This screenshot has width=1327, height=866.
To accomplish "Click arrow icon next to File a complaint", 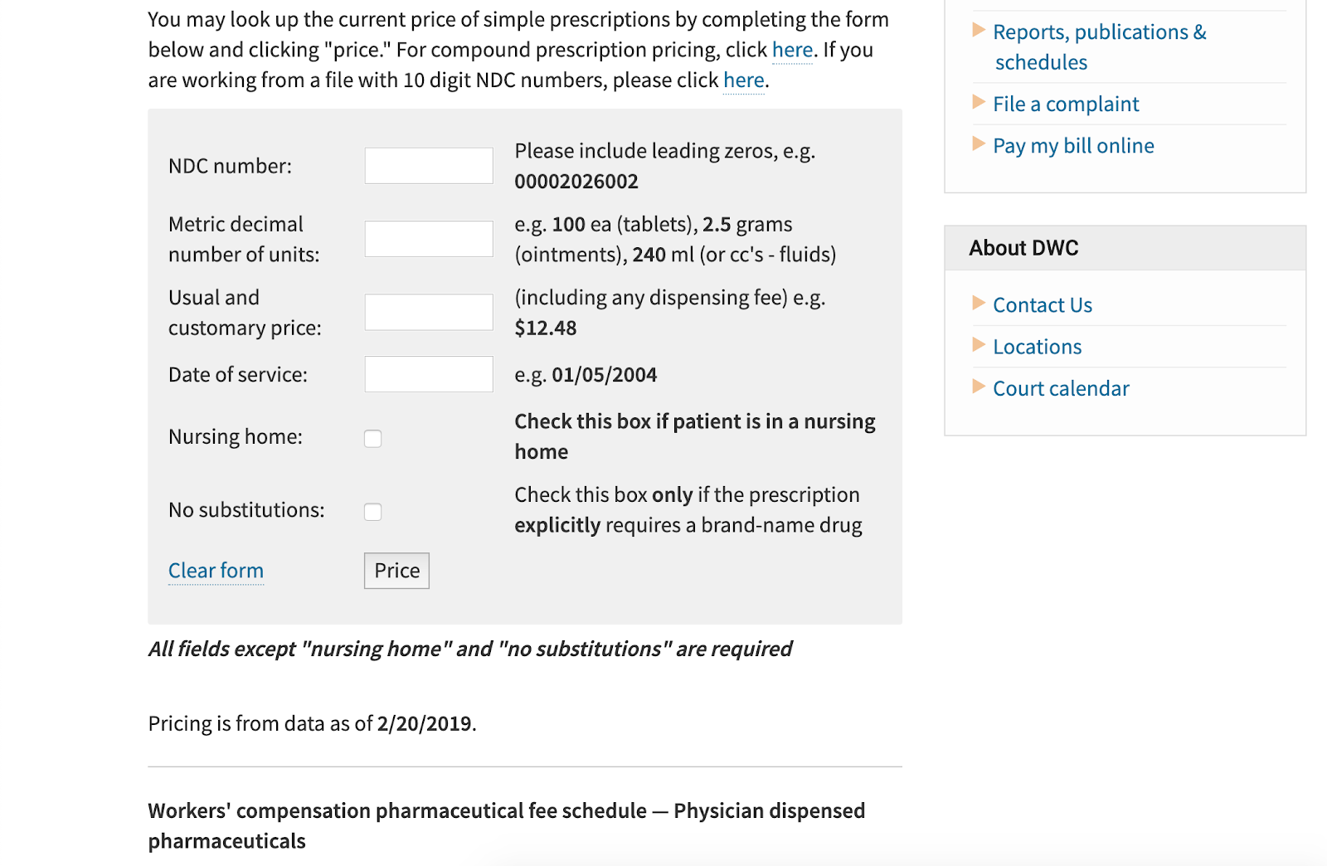I will (x=979, y=103).
